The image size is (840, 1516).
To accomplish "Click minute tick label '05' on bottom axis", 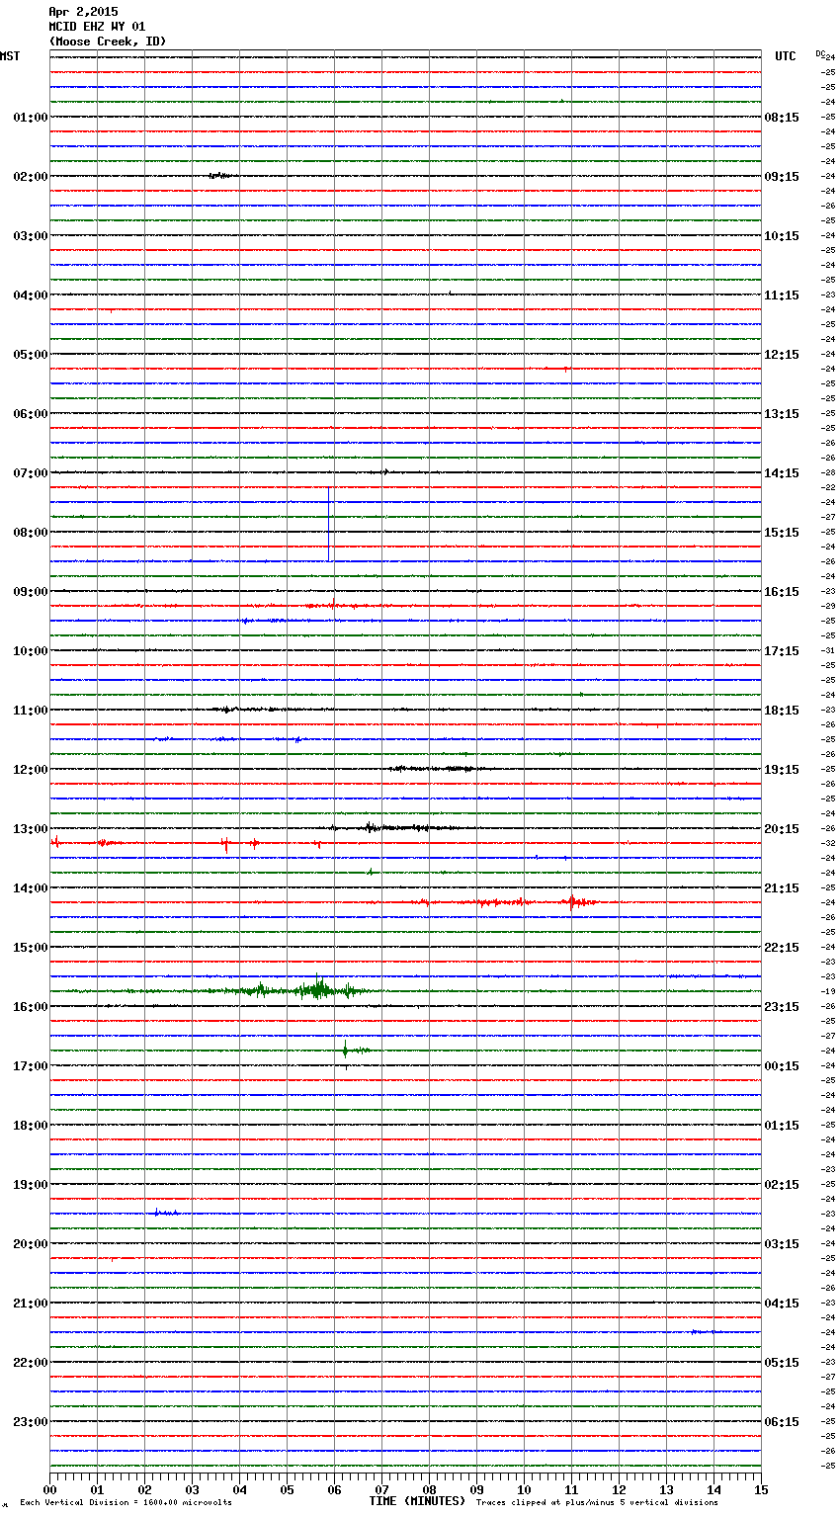I will tap(287, 1489).
